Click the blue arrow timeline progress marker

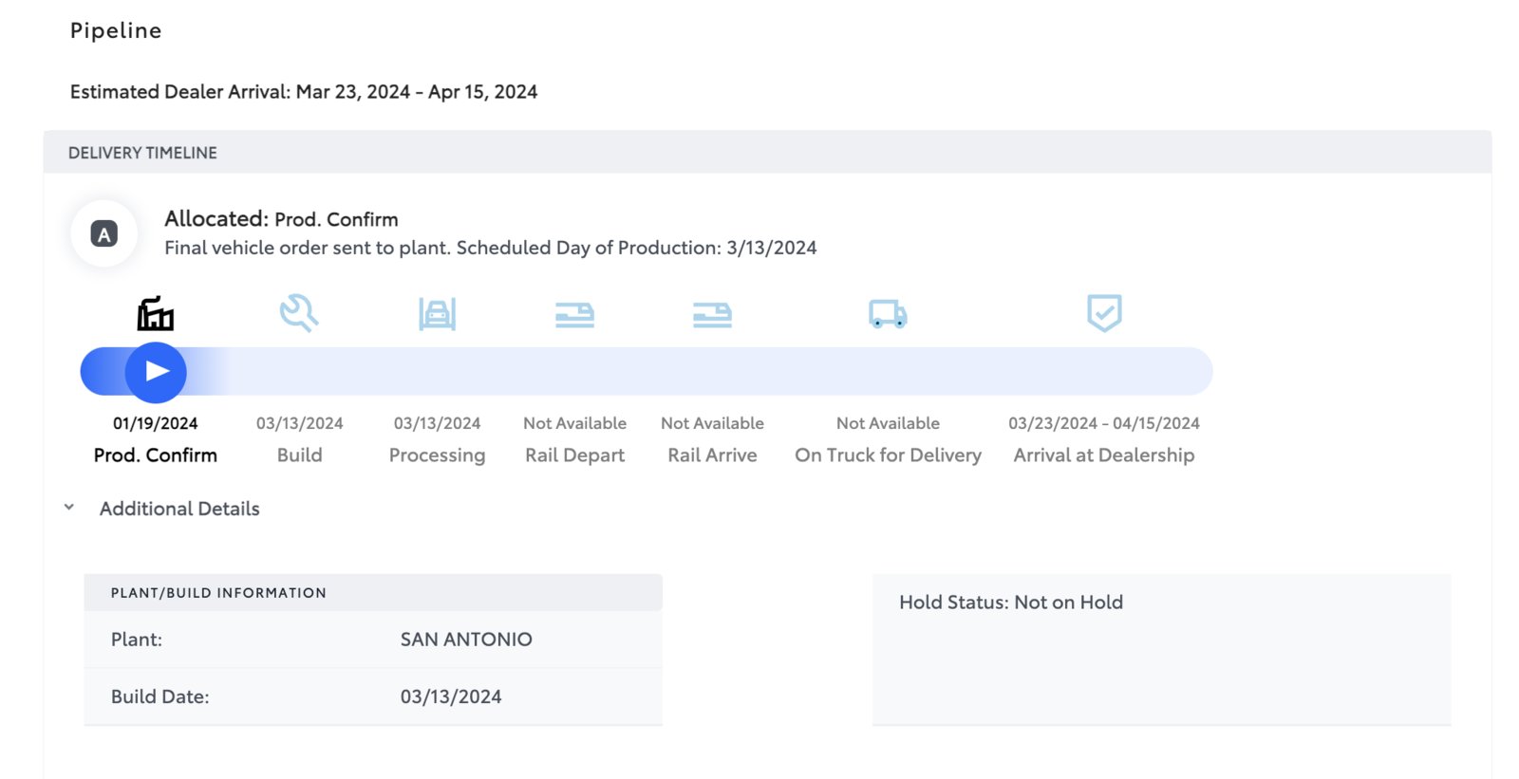coord(156,372)
